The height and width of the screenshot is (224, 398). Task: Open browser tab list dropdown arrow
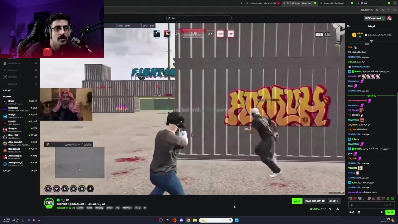(x=395, y=3)
